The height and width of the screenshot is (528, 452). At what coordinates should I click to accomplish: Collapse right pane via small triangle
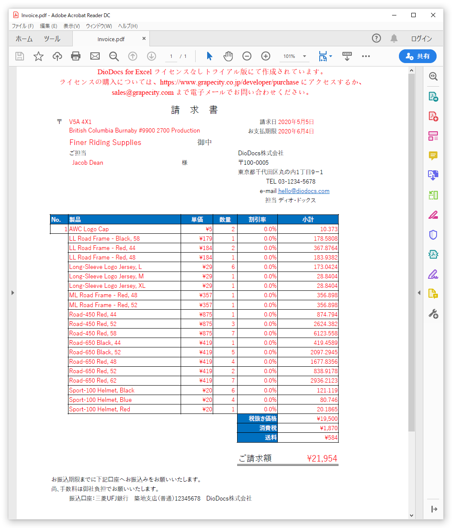[419, 293]
